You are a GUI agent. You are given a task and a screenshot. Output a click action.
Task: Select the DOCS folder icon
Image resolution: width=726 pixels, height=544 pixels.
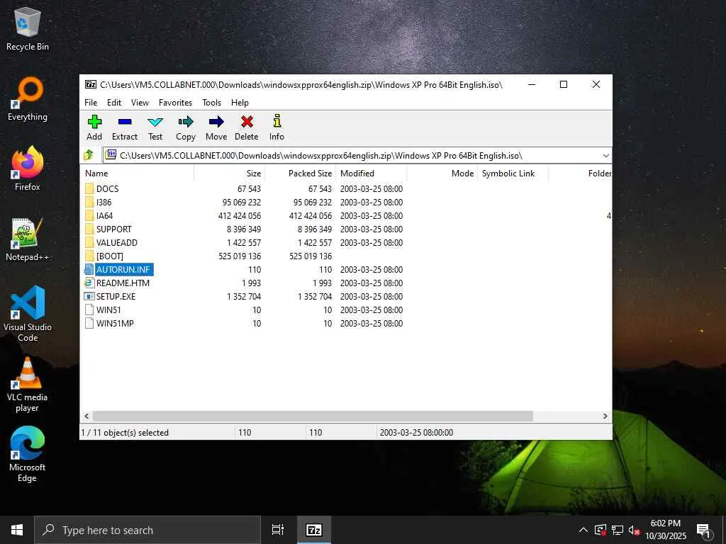(x=89, y=188)
